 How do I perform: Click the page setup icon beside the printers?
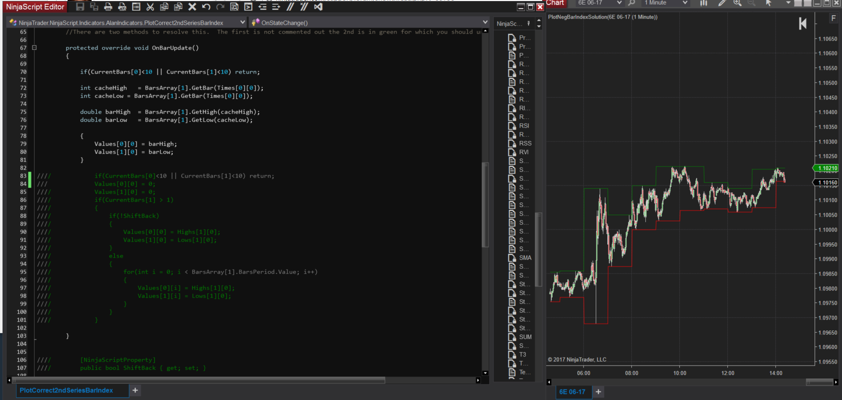[136, 6]
